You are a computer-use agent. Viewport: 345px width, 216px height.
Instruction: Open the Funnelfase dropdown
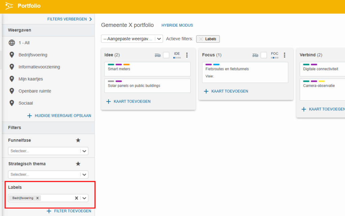tap(84, 151)
